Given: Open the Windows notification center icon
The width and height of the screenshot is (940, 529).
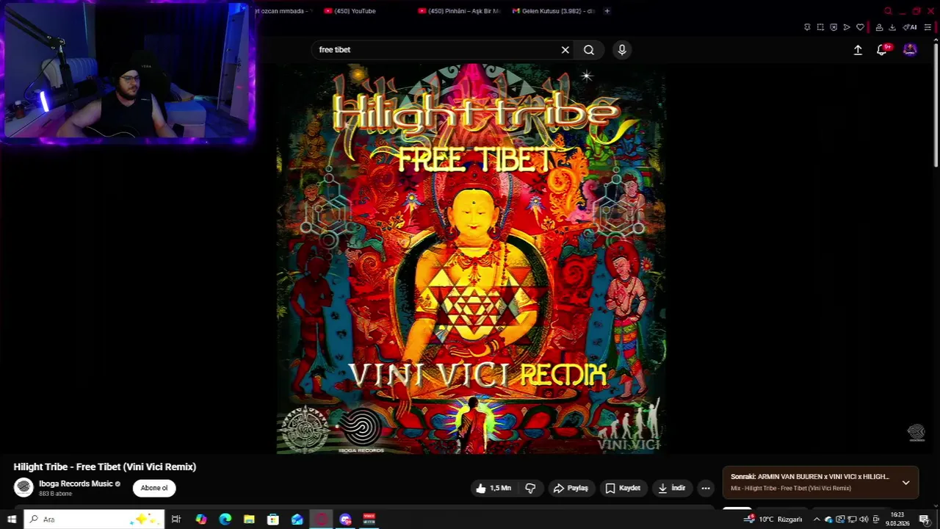Looking at the screenshot, I should point(925,519).
